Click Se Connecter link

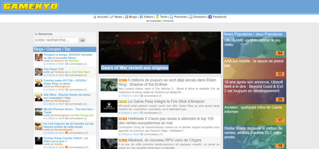[x=154, y=21]
